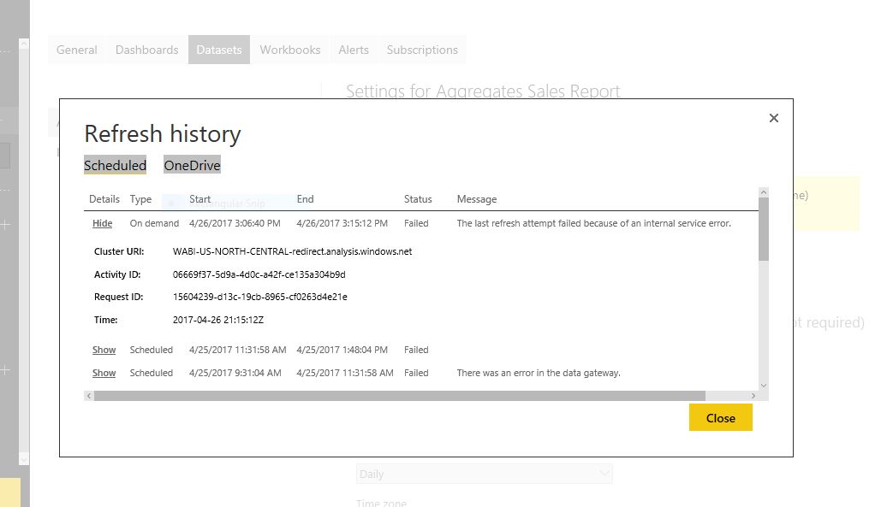This screenshot has width=893, height=507.
Task: Select the Time value 2017-04-26 21:15:12Z
Action: click(218, 320)
